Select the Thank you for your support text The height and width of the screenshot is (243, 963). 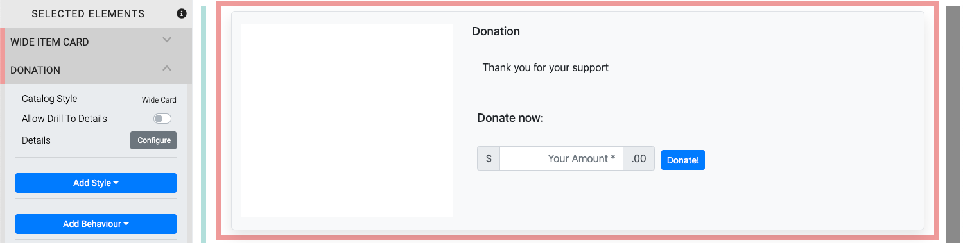(546, 67)
